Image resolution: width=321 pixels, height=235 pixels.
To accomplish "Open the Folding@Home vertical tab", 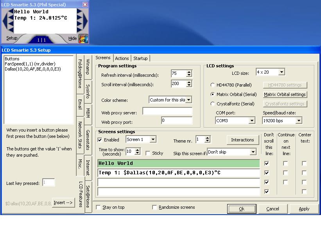I will point(80,74).
